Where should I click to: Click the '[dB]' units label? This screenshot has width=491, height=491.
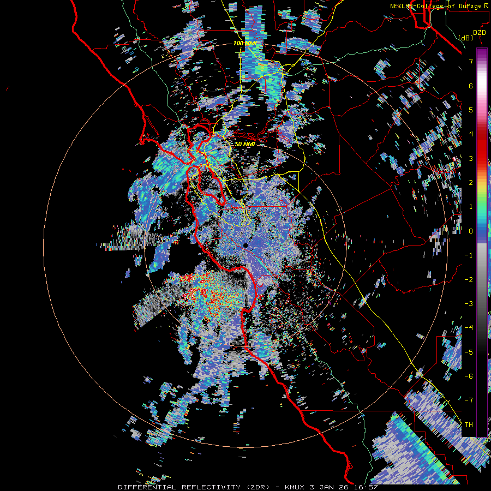click(x=465, y=38)
